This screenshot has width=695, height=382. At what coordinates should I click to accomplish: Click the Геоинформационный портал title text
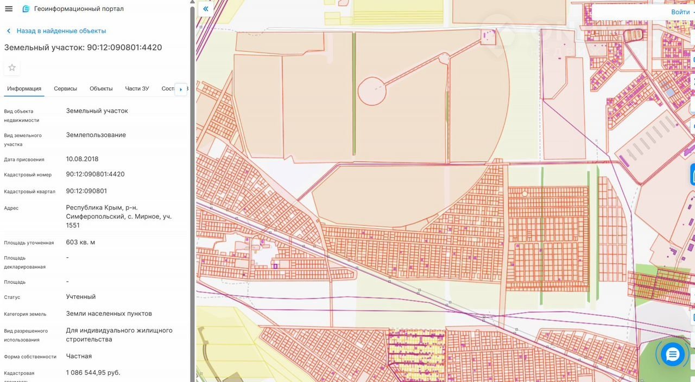tap(79, 9)
